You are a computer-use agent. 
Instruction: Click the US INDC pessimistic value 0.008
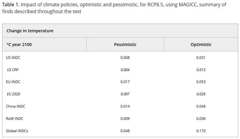coord(125,57)
